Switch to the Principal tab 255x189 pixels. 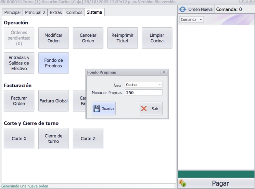(x=12, y=13)
